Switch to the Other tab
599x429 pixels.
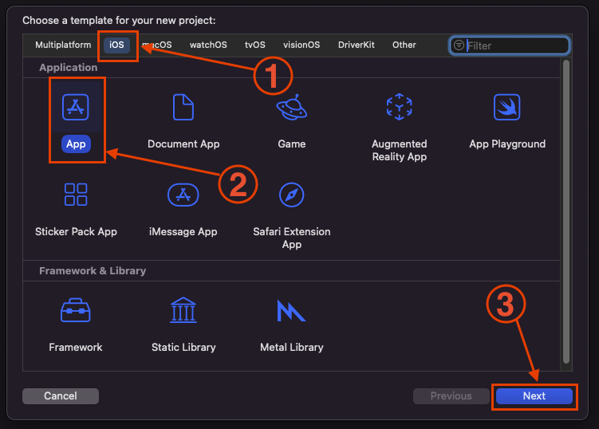click(404, 45)
